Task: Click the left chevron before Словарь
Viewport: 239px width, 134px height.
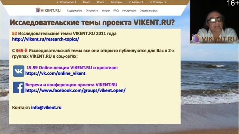Action: [151, 2]
